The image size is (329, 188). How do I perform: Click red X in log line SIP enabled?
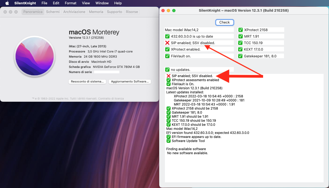click(x=168, y=76)
